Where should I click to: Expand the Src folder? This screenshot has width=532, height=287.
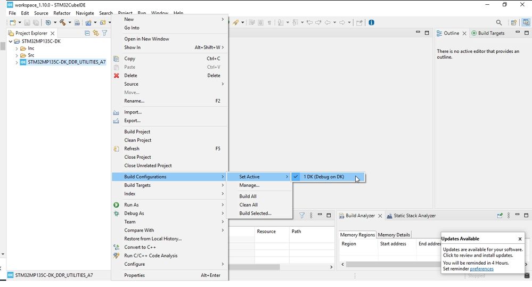(x=17, y=55)
